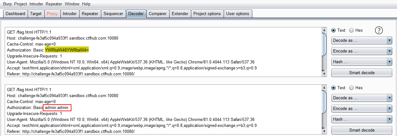
Task: Expand the bottom pane Hash dropdown
Action: [362, 119]
